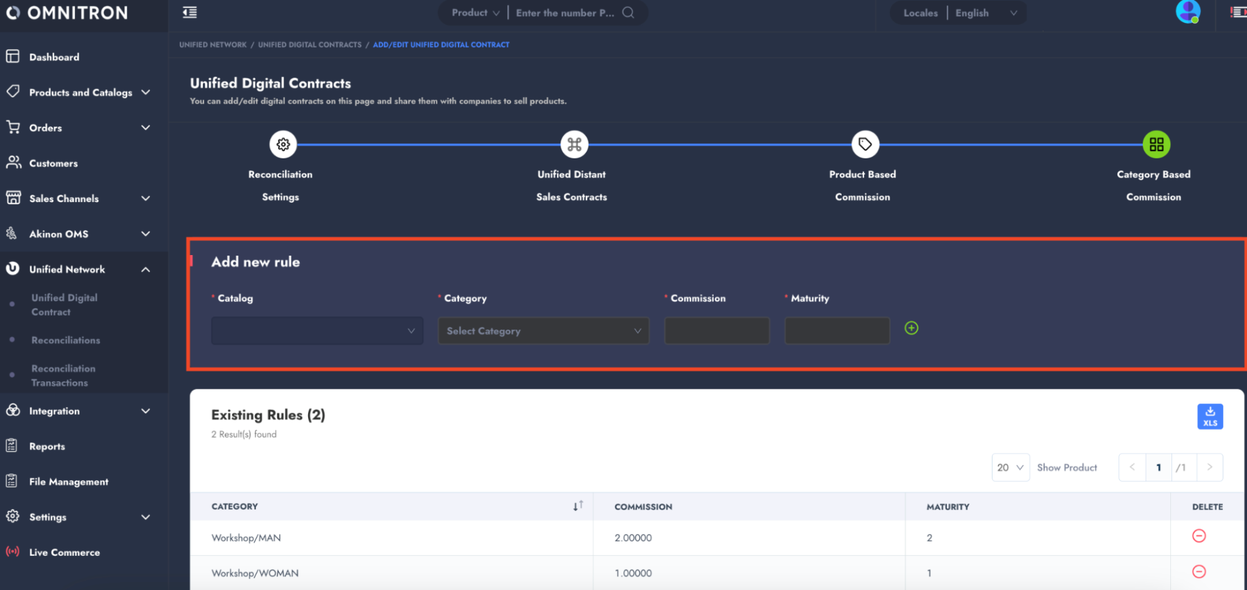Delete the Workshop/WOMAN rule
The height and width of the screenshot is (590, 1247).
click(1198, 572)
